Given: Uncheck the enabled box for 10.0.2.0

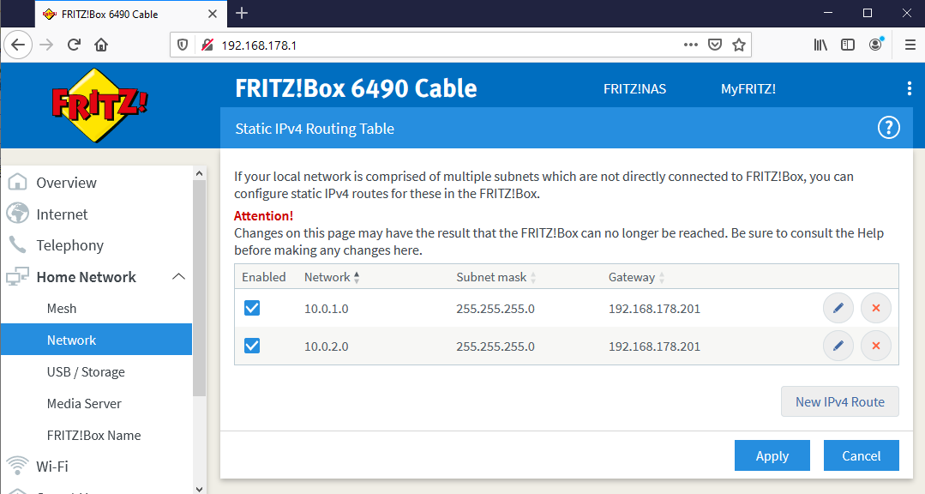Looking at the screenshot, I should click(252, 346).
